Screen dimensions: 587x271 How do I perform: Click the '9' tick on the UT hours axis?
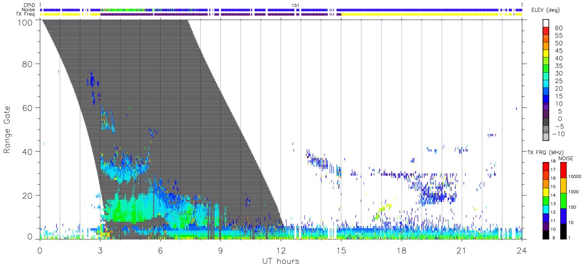click(220, 250)
